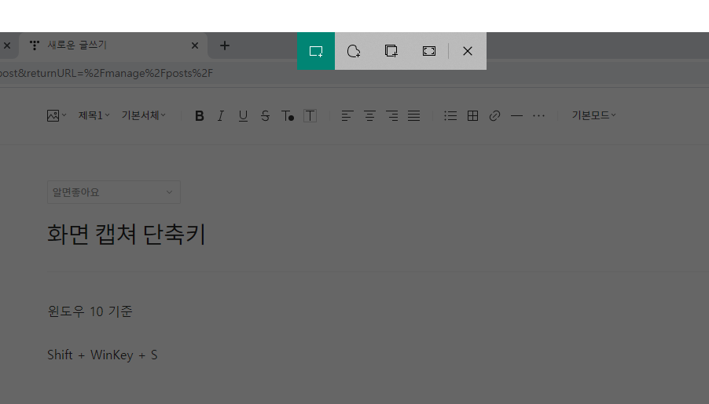Viewport: 709px width, 404px height.
Task: Toggle italic formatting
Action: point(221,116)
